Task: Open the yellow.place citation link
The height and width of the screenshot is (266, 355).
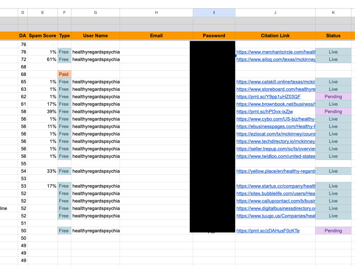Action: 275,171
